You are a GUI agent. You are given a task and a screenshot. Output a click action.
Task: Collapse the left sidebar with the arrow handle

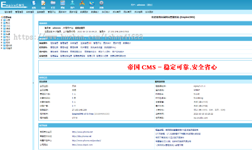[x=33, y=83]
